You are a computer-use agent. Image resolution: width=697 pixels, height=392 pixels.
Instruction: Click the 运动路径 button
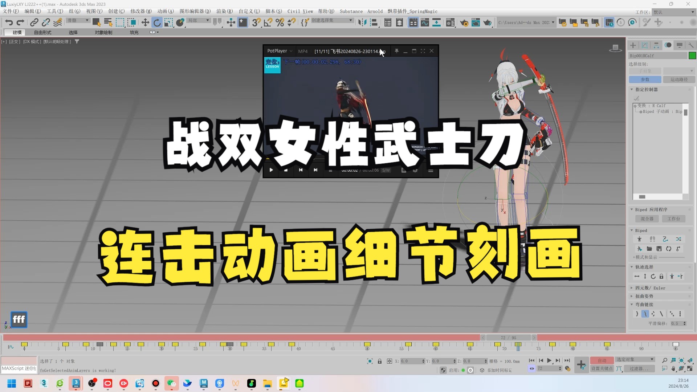(679, 79)
